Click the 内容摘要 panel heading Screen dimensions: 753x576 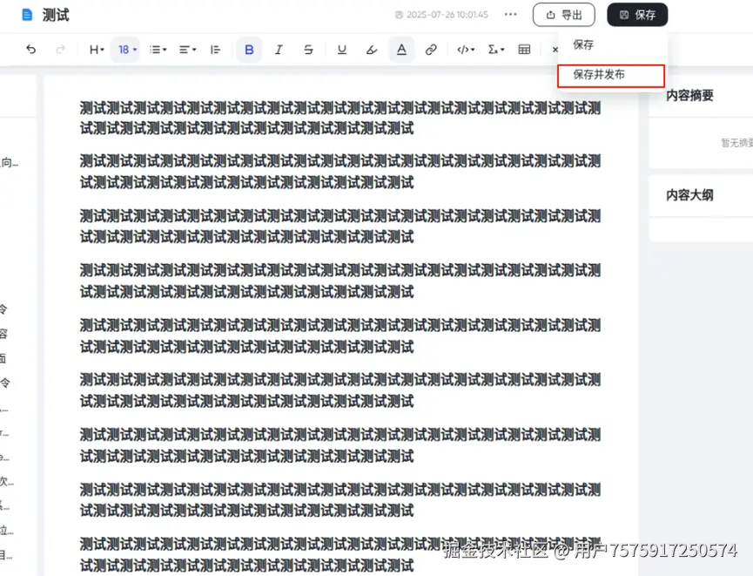(x=689, y=96)
